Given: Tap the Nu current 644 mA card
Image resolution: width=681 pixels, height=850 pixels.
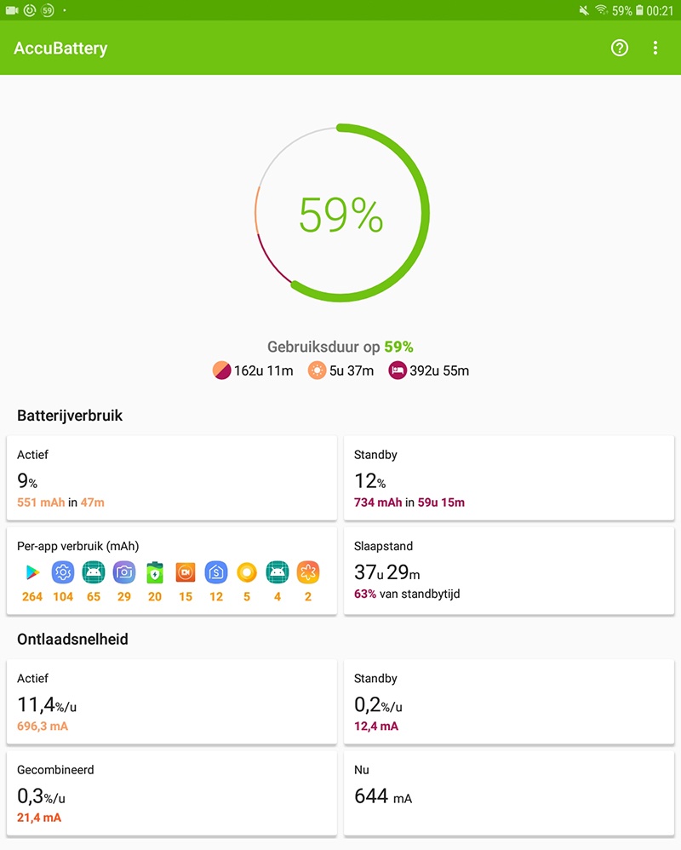Looking at the screenshot, I should (508, 793).
